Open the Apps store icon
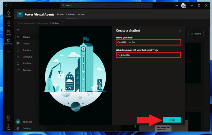Viewport: 212px width, 135px height. (8, 118)
